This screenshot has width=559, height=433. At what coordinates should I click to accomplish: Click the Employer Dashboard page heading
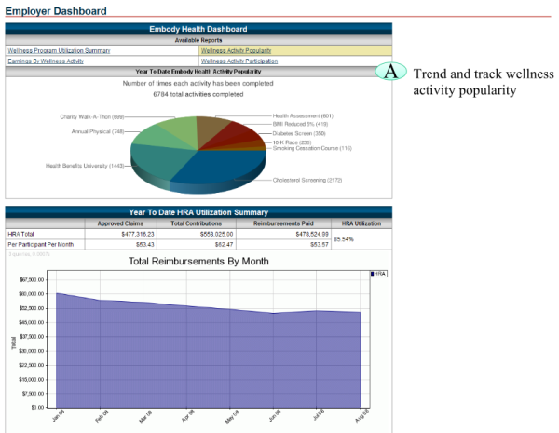[x=56, y=11]
